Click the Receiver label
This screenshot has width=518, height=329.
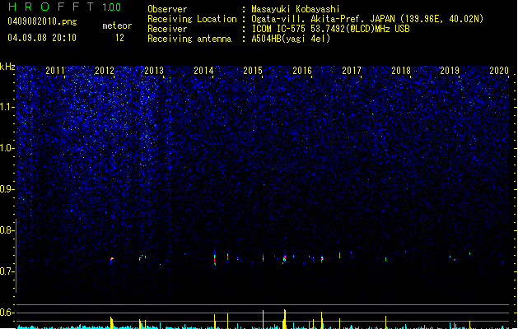point(167,29)
